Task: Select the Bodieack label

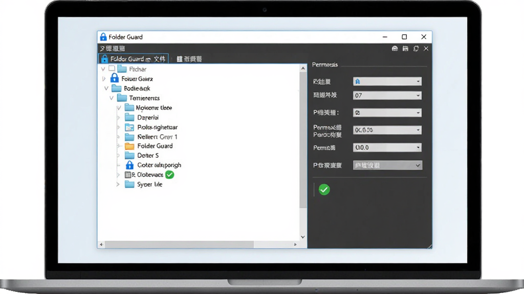Action: pyautogui.click(x=137, y=88)
